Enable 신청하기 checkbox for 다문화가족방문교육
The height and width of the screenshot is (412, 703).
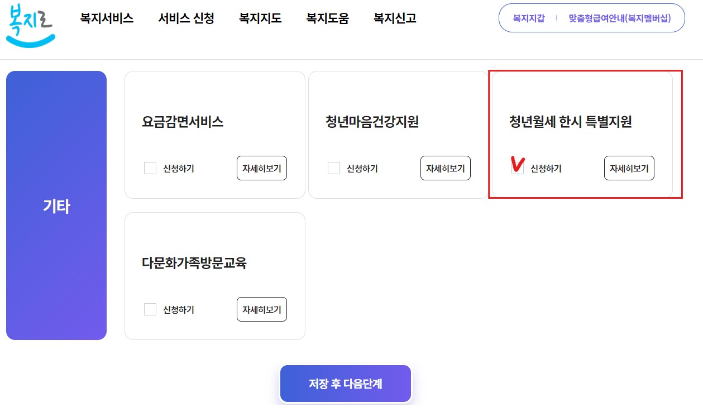[x=150, y=309]
